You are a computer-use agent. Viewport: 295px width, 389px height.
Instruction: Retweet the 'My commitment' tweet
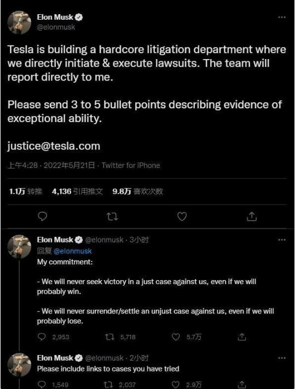click(x=109, y=337)
